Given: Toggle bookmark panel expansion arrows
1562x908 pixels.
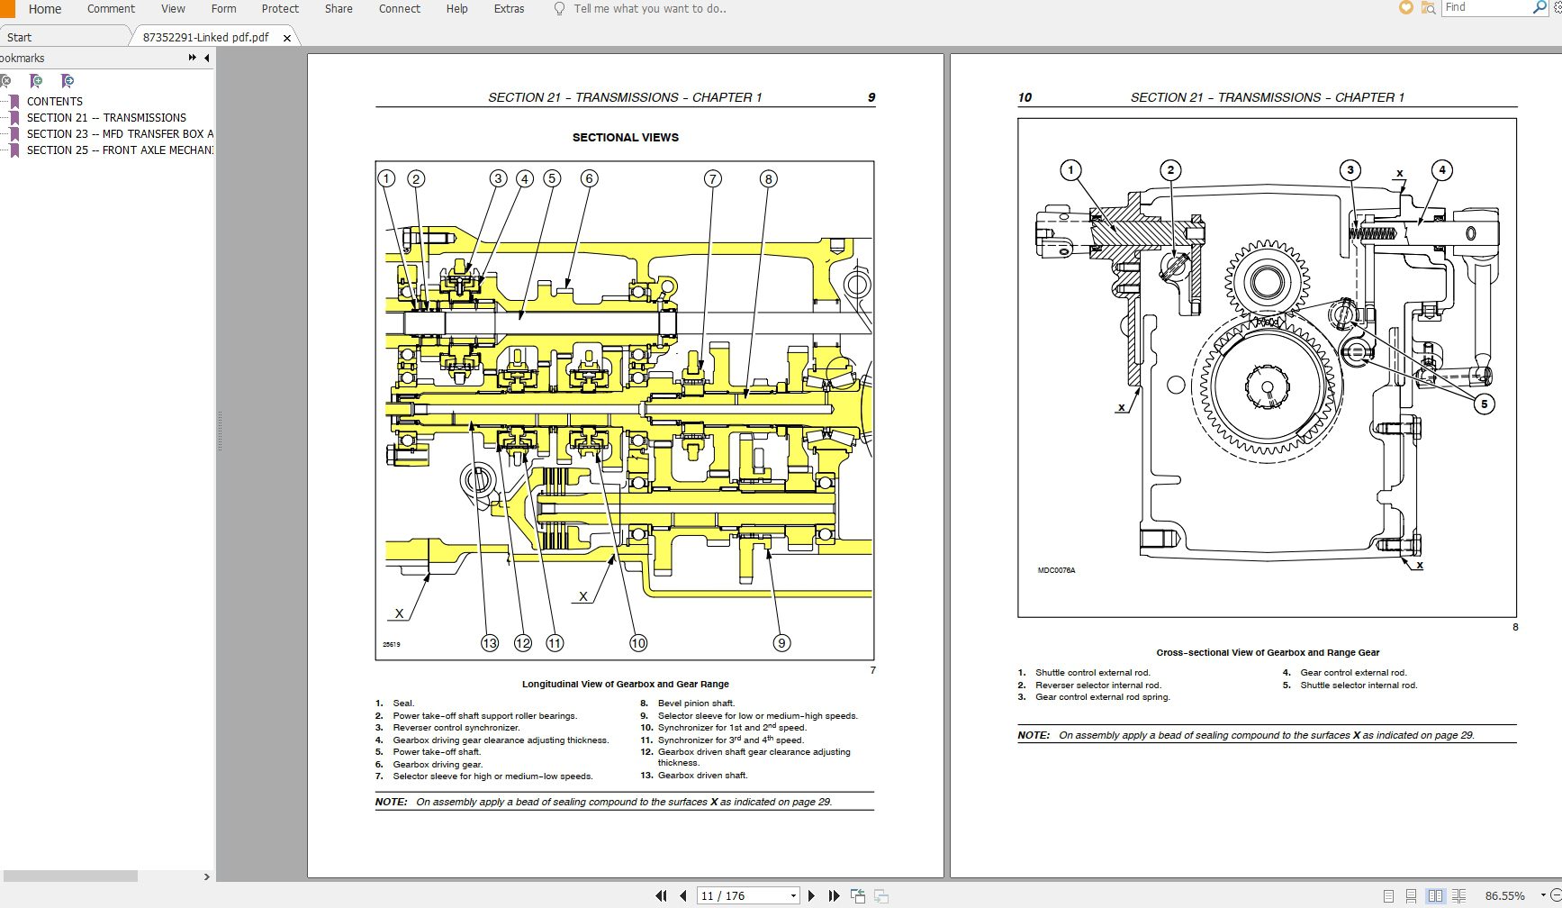Looking at the screenshot, I should (x=191, y=57).
